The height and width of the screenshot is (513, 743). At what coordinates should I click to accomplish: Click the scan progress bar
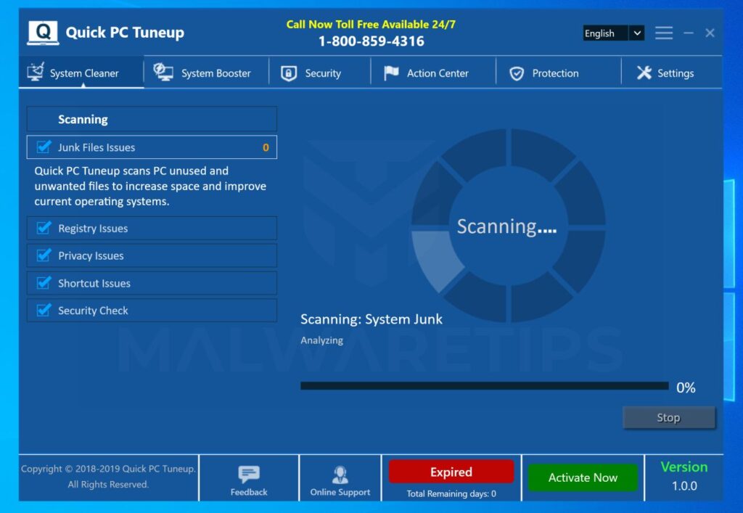(x=484, y=386)
